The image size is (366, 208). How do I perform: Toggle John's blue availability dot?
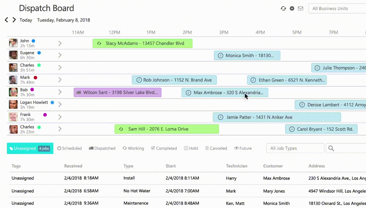click(x=33, y=40)
